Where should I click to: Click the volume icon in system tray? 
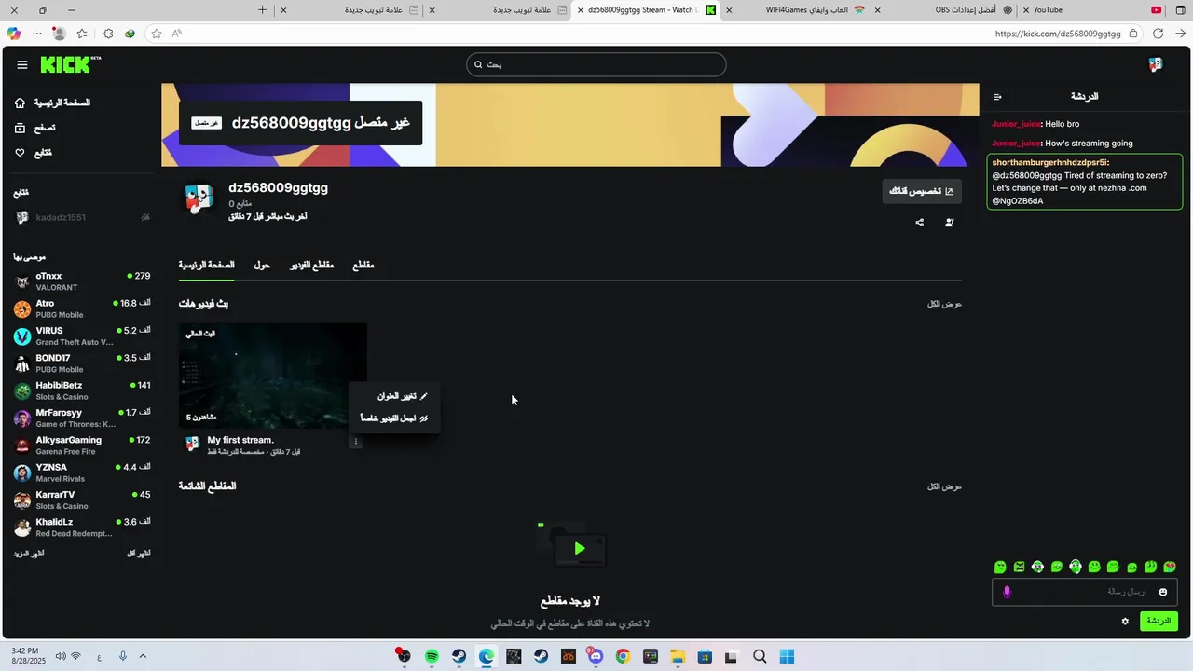click(x=61, y=656)
